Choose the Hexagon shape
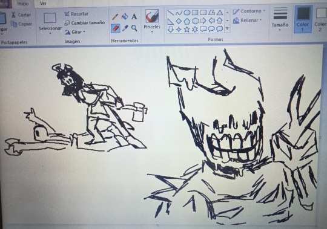 tap(195, 21)
